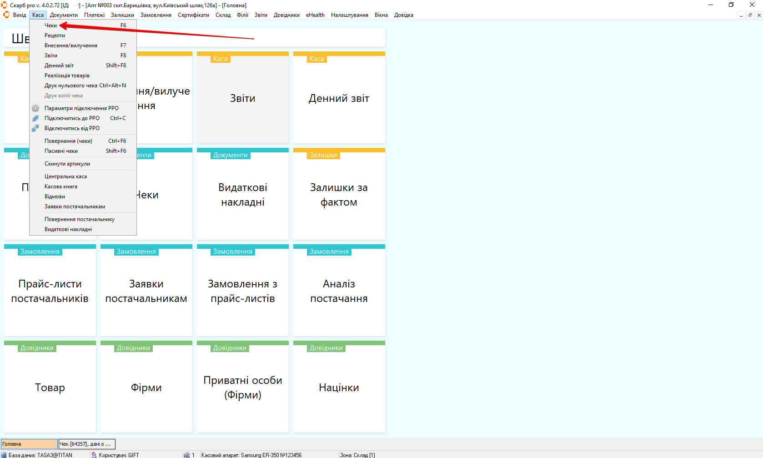Click the database icon in the status bar

tap(4, 455)
